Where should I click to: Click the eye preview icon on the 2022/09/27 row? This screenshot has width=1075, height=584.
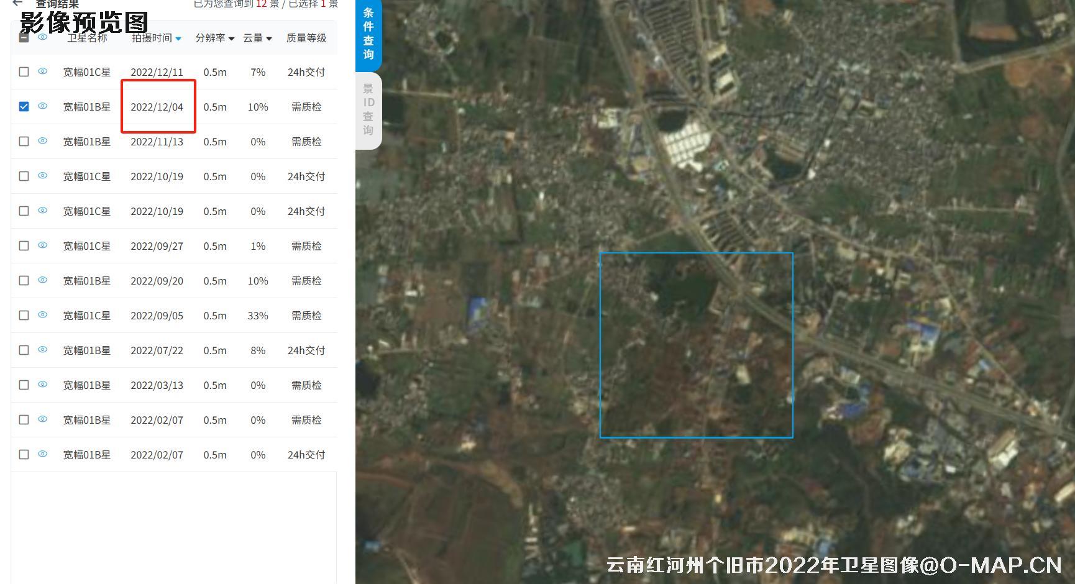pos(42,246)
